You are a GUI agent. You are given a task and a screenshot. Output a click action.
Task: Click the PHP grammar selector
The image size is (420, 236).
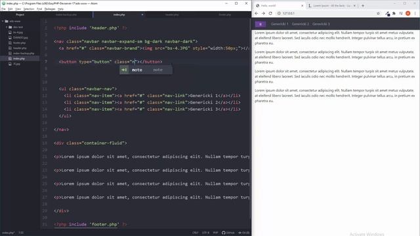(x=216, y=233)
